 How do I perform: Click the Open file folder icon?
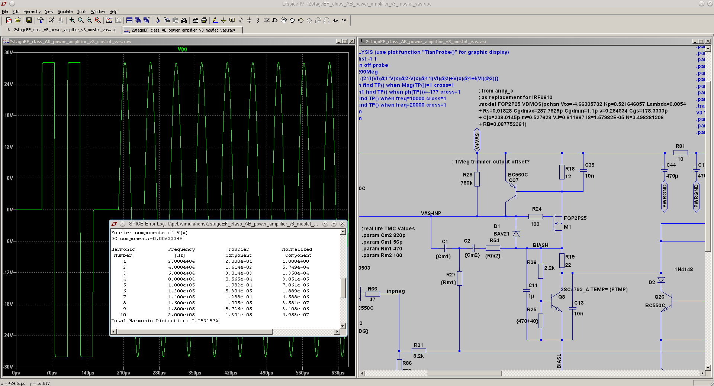tap(17, 20)
